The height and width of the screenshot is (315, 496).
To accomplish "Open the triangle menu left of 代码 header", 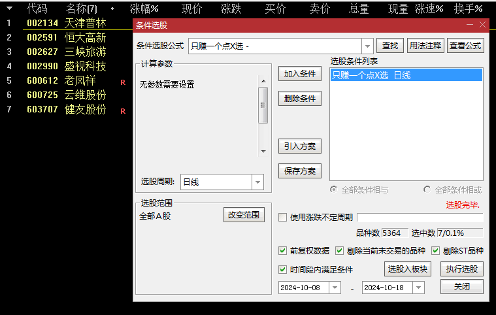I will click(10, 8).
